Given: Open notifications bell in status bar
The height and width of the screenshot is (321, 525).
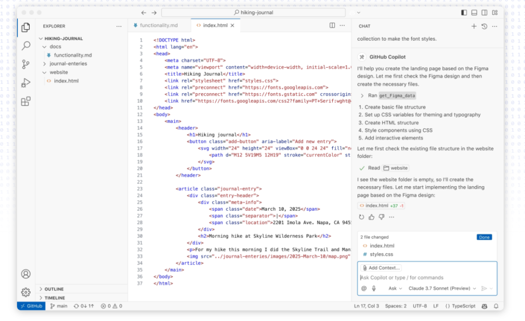Looking at the screenshot, I should click(496, 306).
